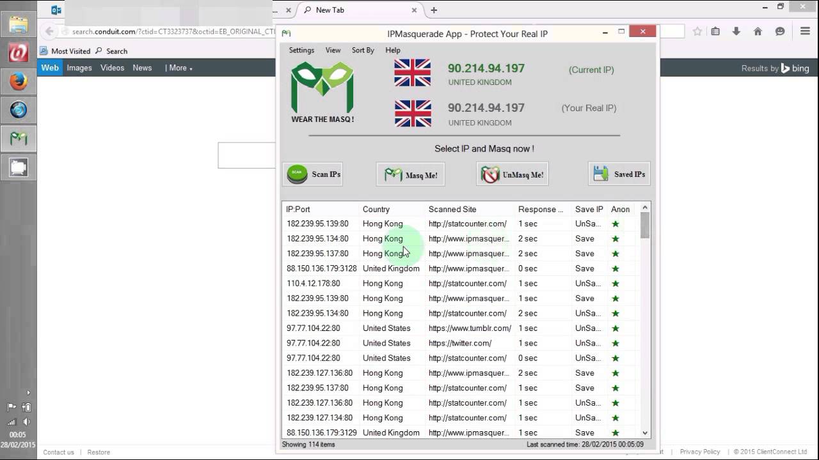Click the https://twitter.com/ scanned site cell

pyautogui.click(x=460, y=343)
